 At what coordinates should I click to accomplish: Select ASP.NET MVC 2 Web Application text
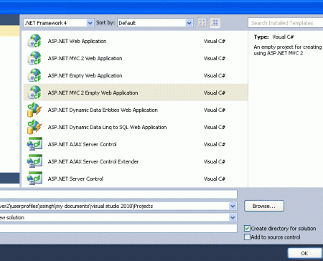tap(85, 58)
